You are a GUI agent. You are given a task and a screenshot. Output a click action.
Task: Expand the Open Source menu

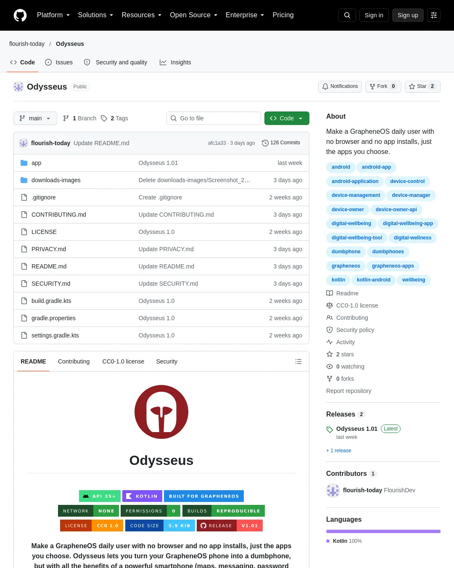coord(194,15)
